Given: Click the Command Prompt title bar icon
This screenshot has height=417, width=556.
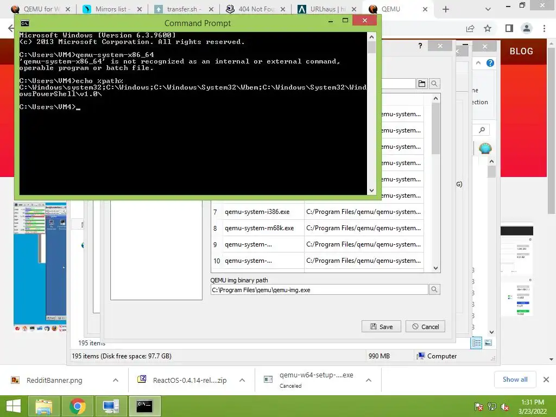Looking at the screenshot, I should [x=25, y=23].
